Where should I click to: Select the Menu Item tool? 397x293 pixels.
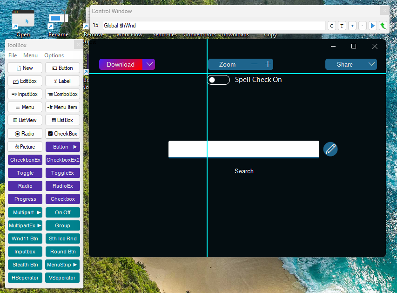pos(62,107)
